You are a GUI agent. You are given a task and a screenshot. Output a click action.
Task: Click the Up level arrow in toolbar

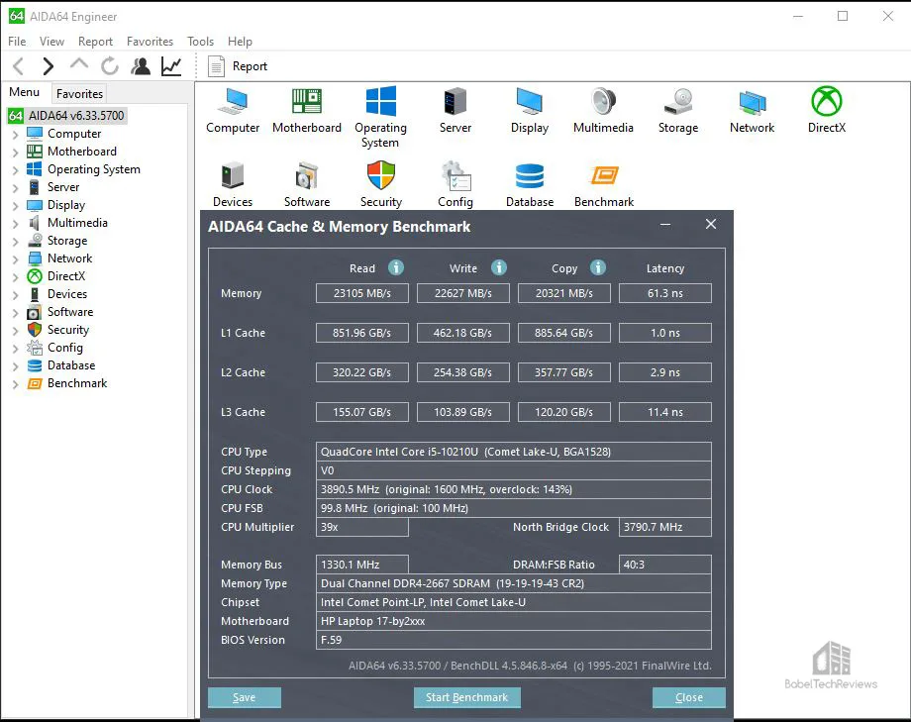point(79,64)
